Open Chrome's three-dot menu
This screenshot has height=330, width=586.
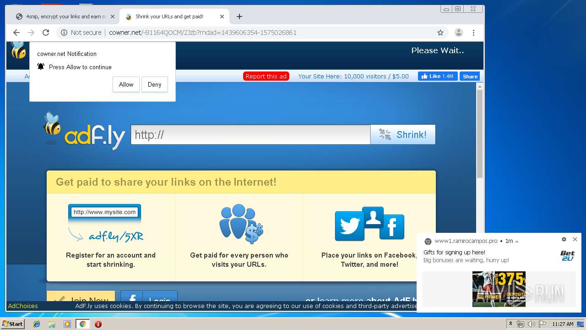pos(473,33)
